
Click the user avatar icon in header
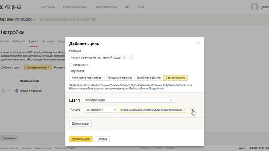click(x=254, y=7)
